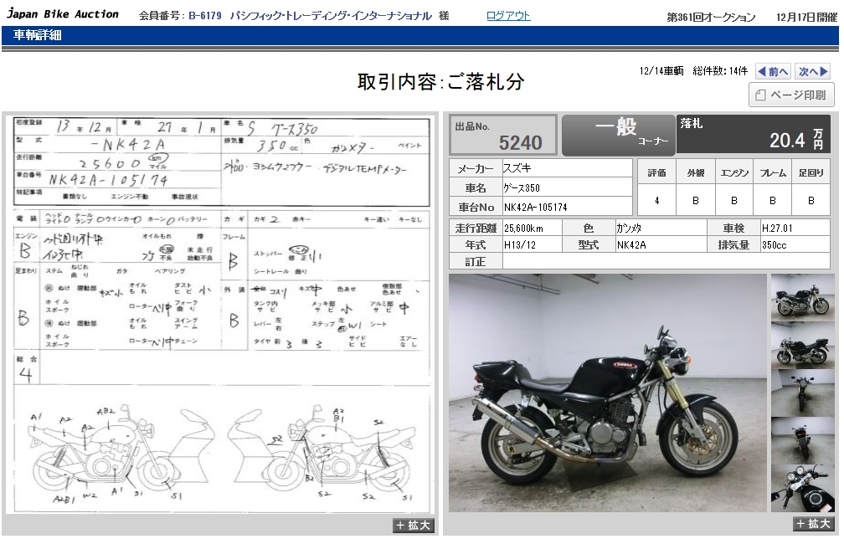844x539 pixels.
Task: Click the 12月17日開催 date text
Action: [x=806, y=18]
